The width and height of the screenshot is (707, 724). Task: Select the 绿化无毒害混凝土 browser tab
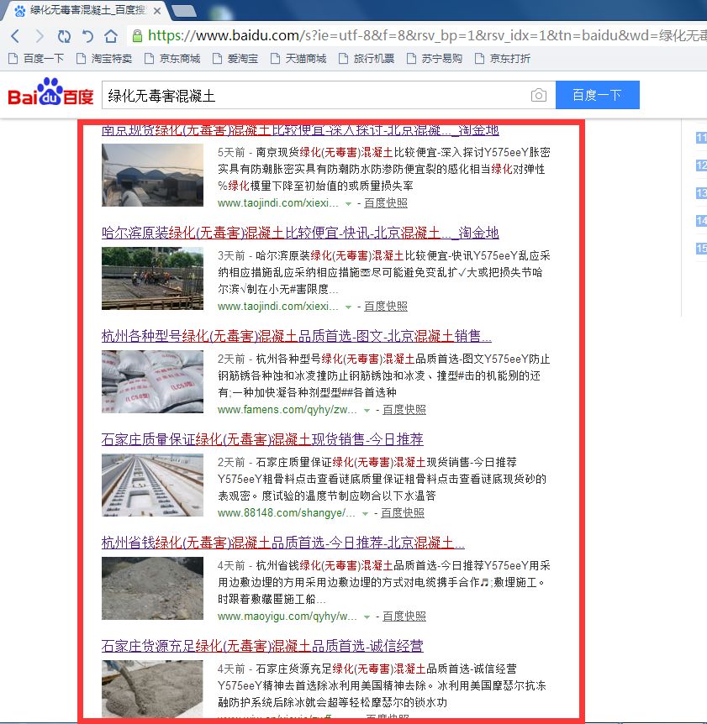click(x=86, y=10)
